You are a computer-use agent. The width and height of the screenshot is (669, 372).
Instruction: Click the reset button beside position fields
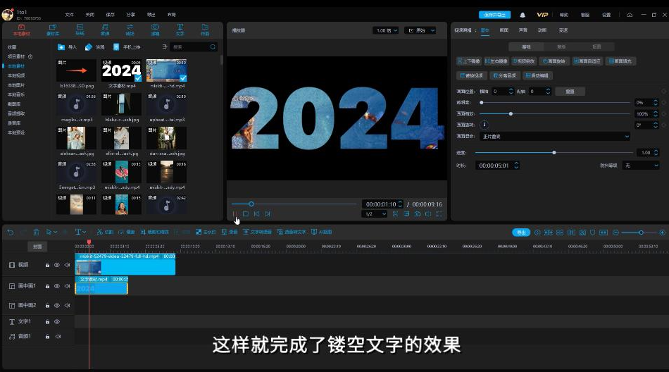[x=570, y=92]
